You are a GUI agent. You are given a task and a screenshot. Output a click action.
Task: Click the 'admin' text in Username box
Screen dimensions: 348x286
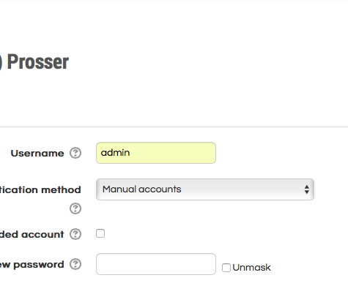click(x=115, y=153)
